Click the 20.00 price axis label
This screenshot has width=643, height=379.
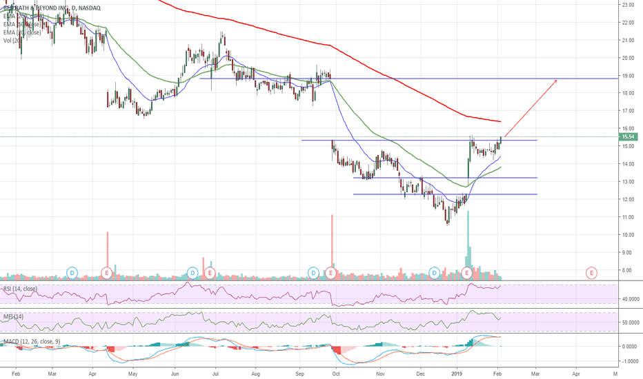628,58
